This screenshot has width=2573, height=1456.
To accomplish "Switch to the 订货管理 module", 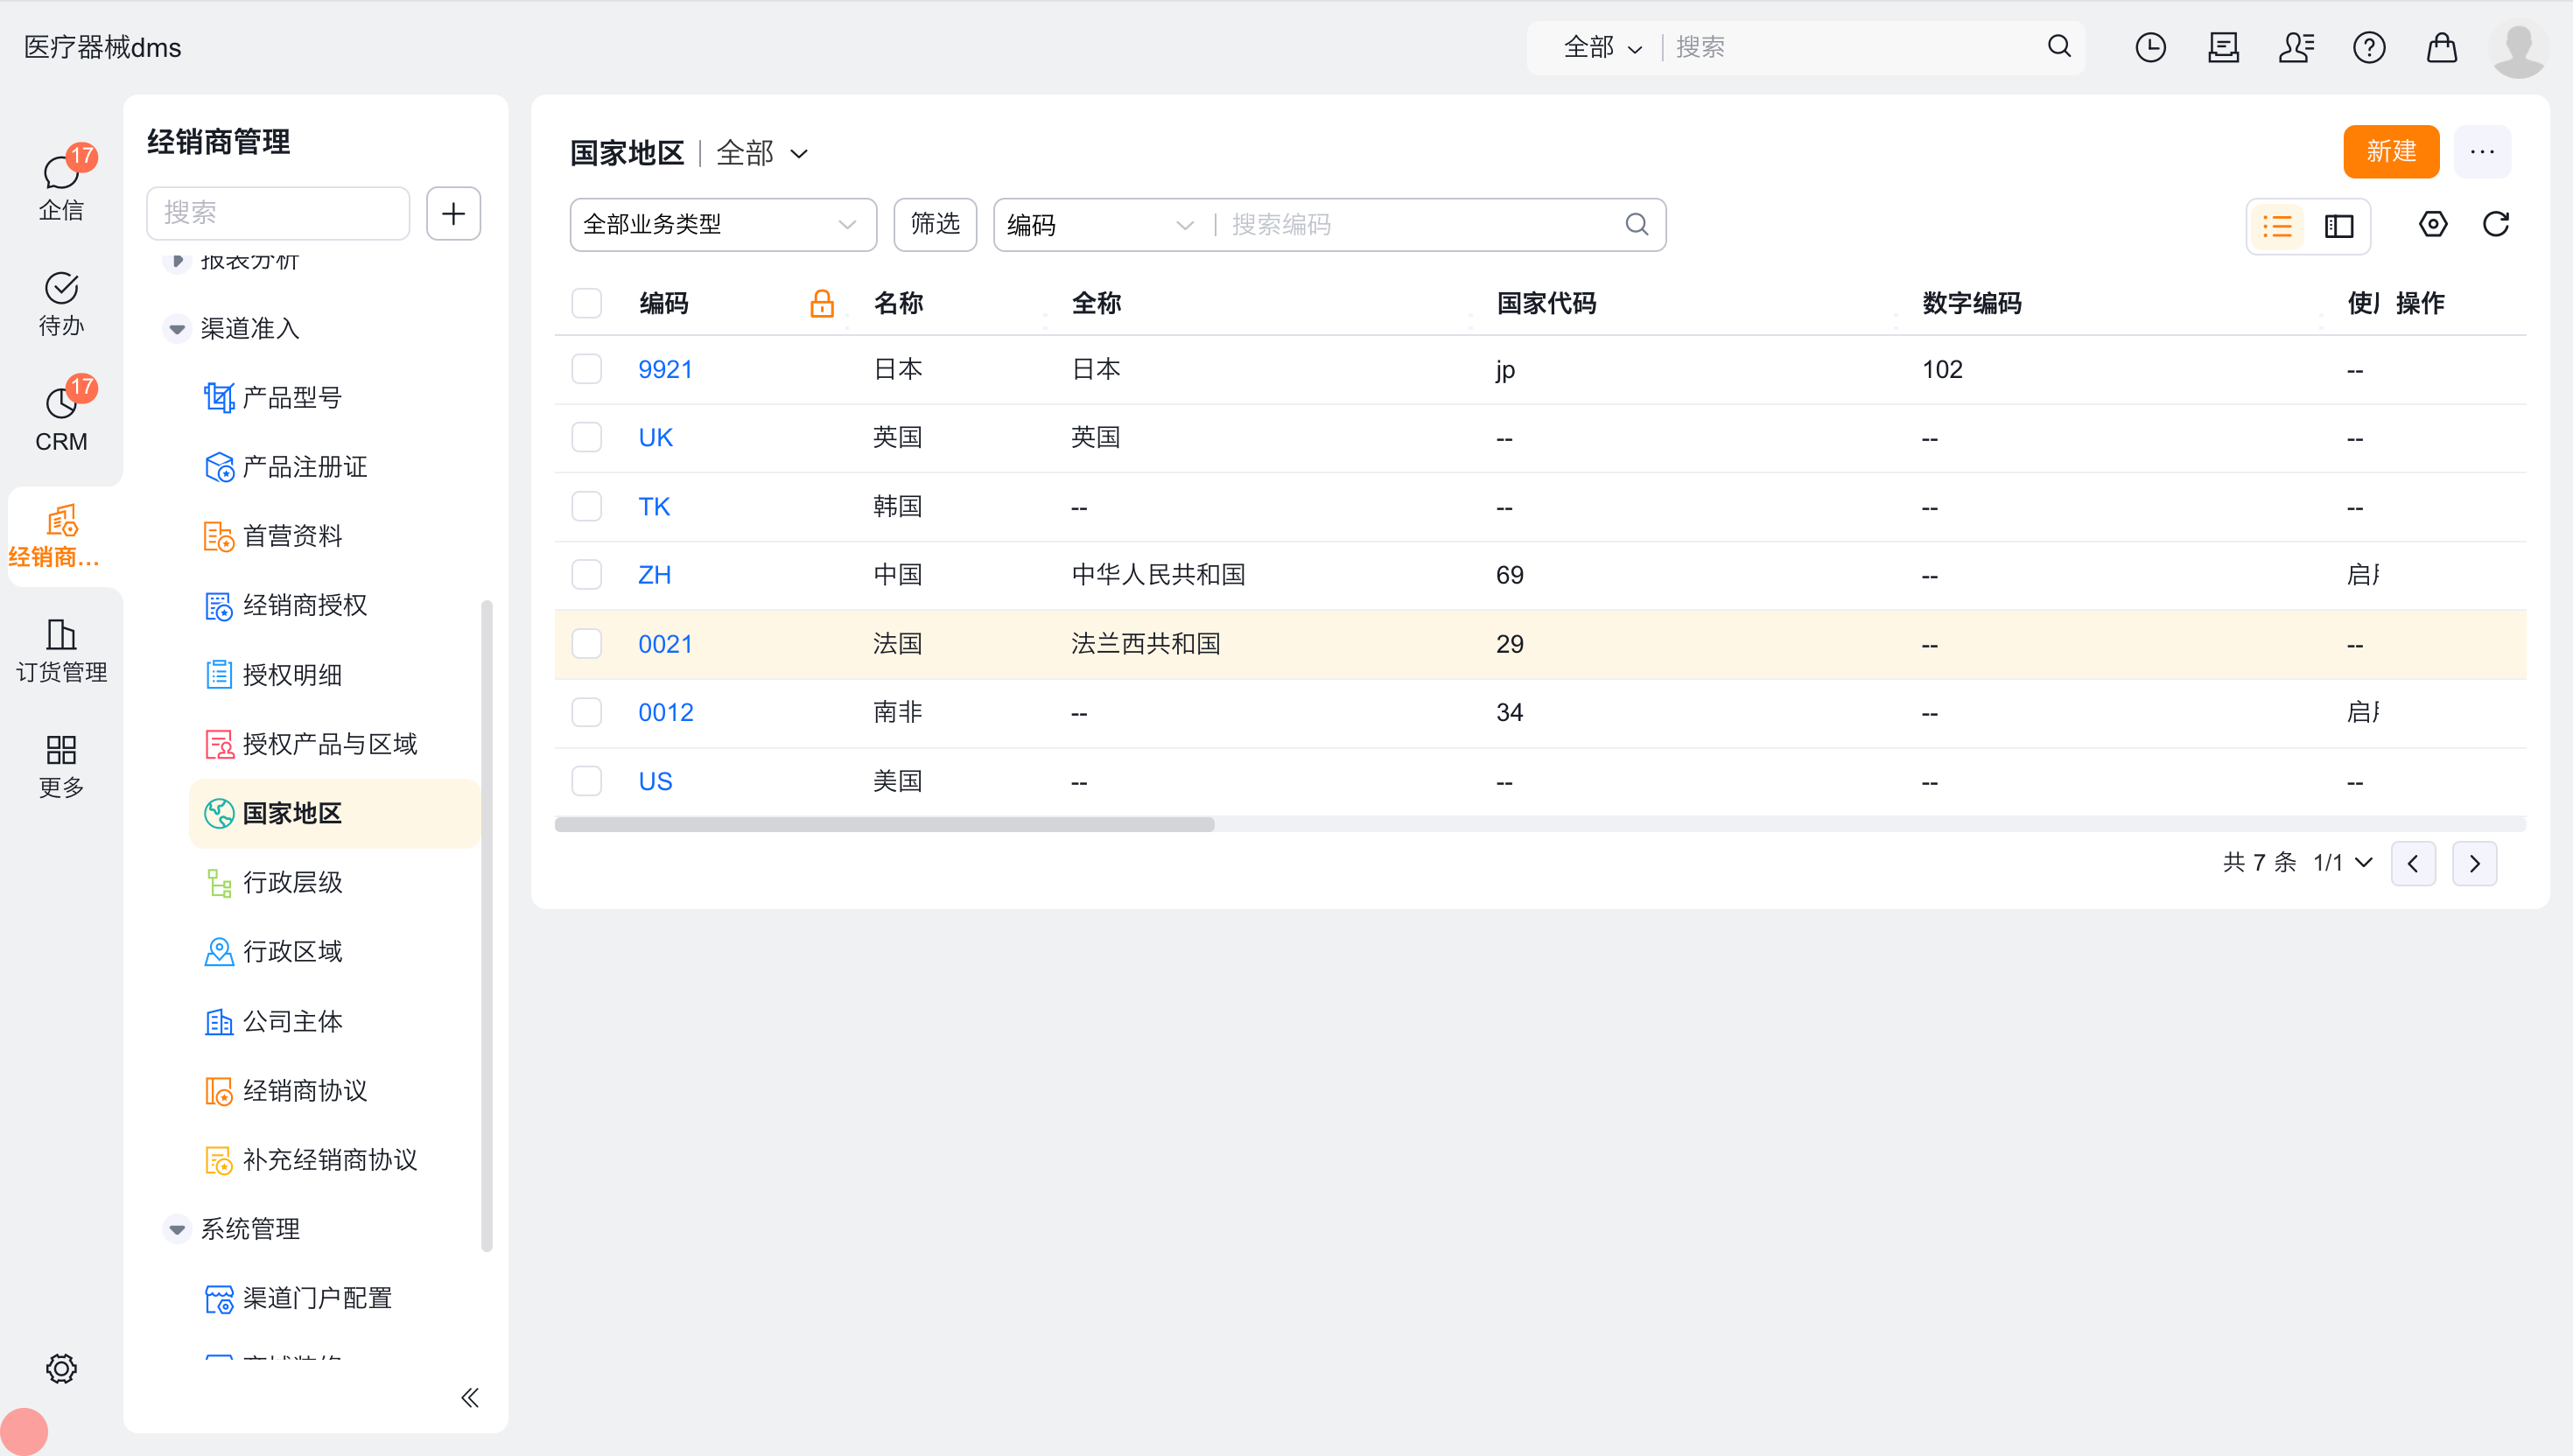I will pyautogui.click(x=61, y=650).
